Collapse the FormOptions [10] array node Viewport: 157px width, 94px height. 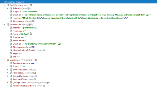tap(4, 25)
